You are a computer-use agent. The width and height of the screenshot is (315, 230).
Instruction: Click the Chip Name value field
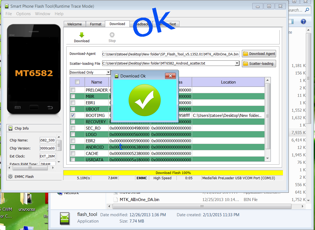pyautogui.click(x=47, y=140)
